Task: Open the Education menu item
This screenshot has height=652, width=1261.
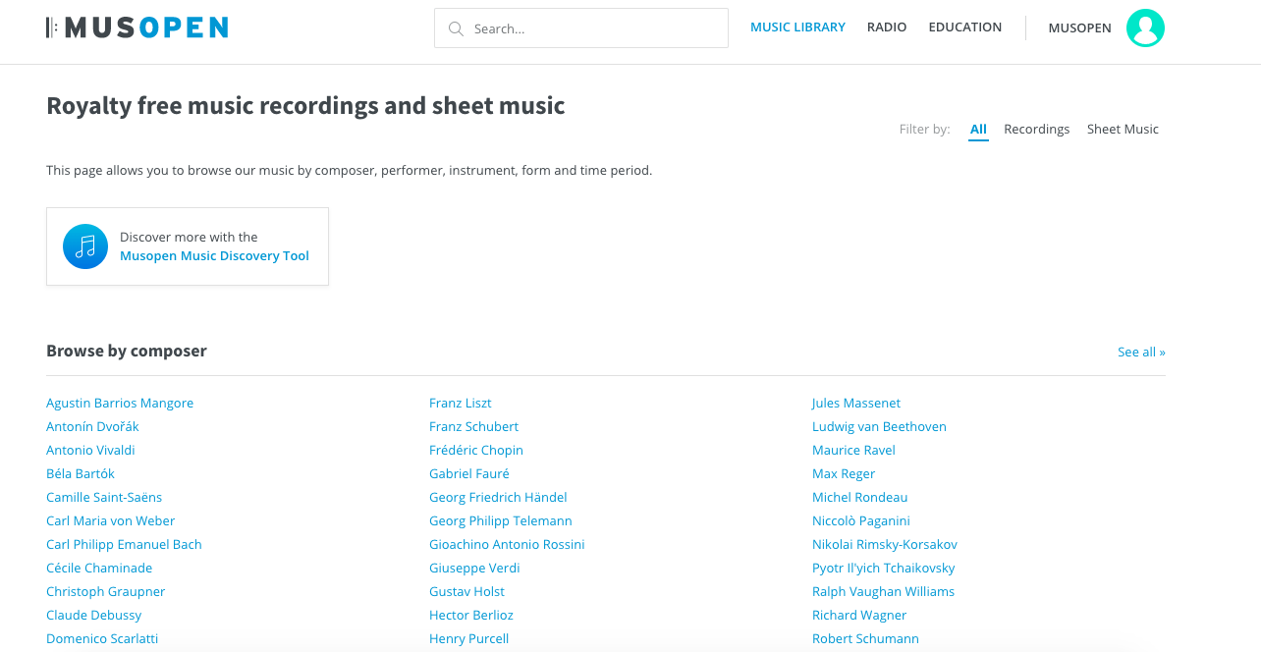Action: [965, 27]
